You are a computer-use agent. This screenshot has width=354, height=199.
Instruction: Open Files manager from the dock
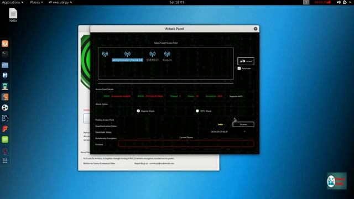[5, 65]
